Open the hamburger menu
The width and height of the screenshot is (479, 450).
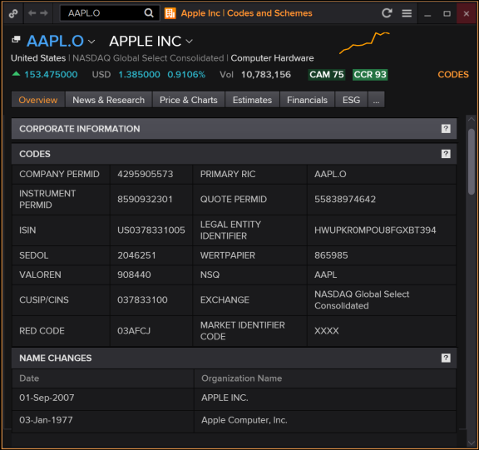407,13
